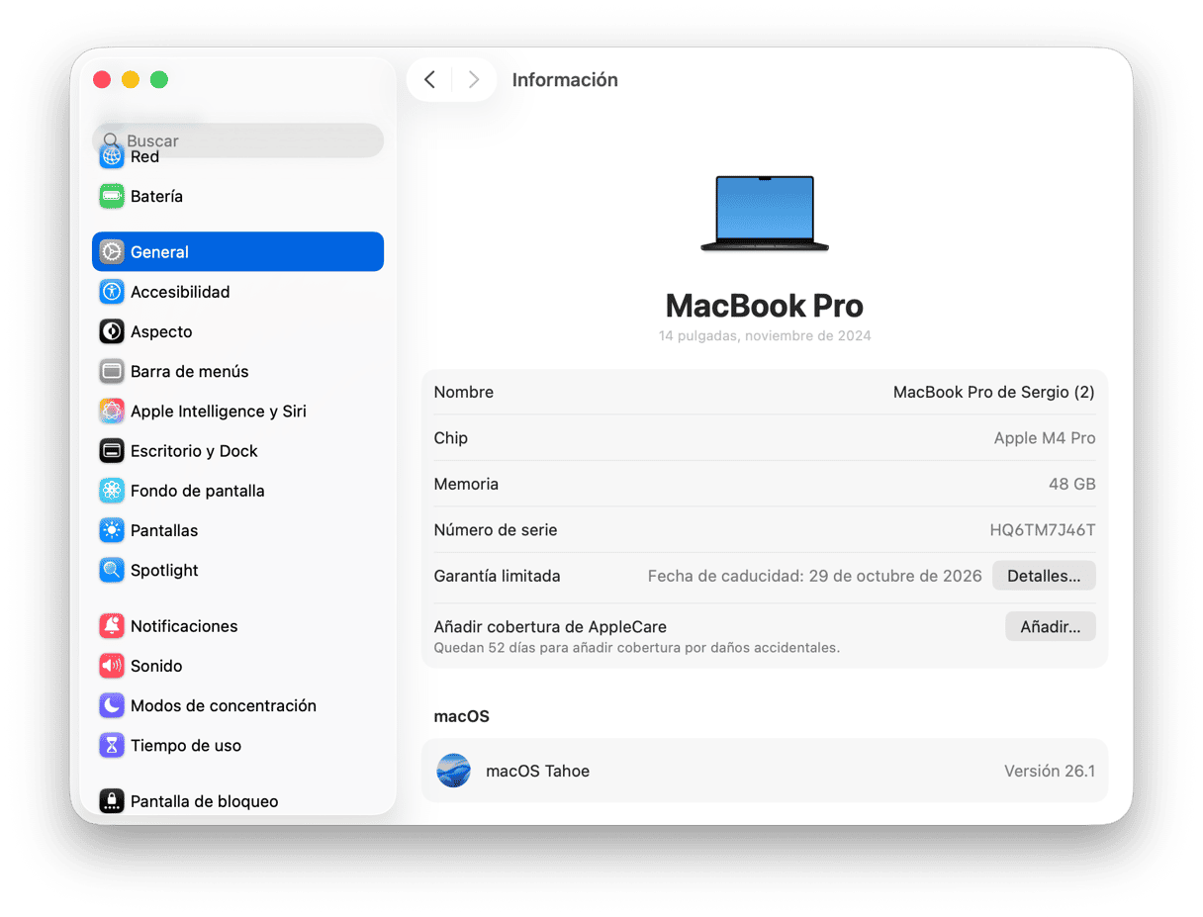Select Modos de concentración in sidebar
This screenshot has width=1203, height=917.
tap(223, 705)
